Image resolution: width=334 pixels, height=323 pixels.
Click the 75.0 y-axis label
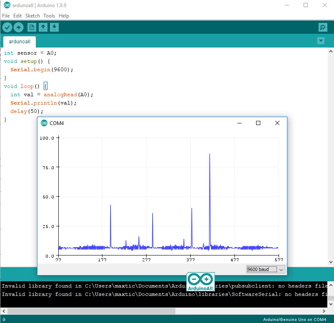click(x=48, y=168)
